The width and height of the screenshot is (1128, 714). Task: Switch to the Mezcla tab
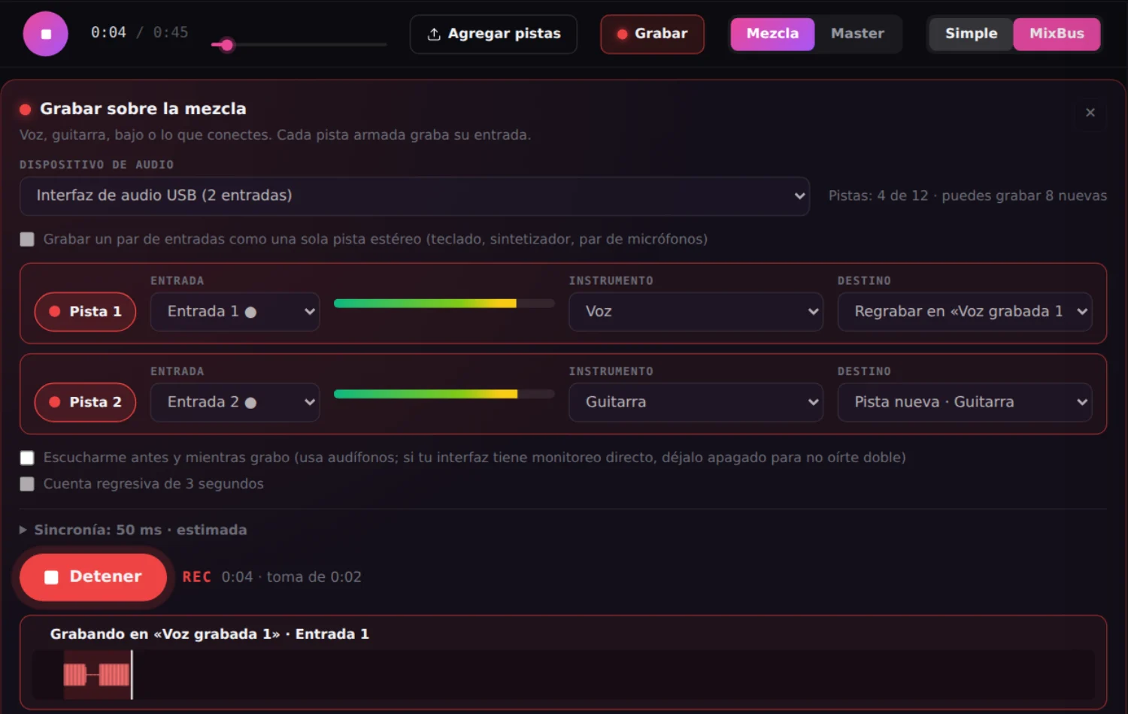click(x=772, y=34)
